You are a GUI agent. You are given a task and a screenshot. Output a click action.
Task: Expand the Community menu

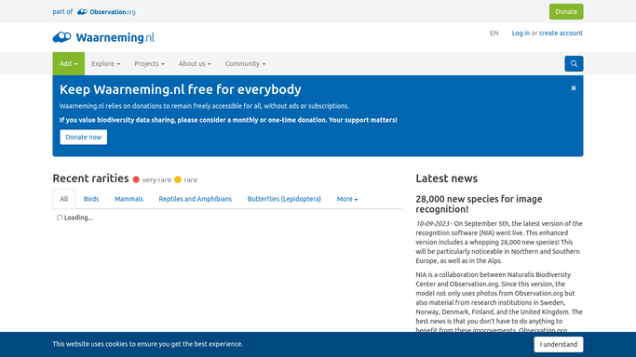[x=246, y=63]
